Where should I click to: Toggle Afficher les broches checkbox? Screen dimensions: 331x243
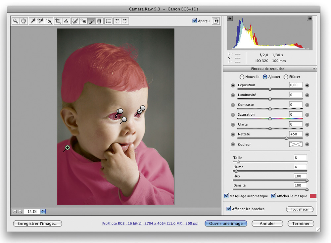click(x=229, y=209)
